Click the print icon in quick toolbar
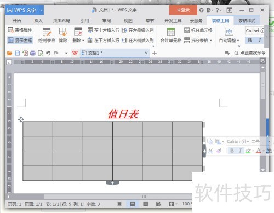Screen dimensions: 274x213 point(33,53)
